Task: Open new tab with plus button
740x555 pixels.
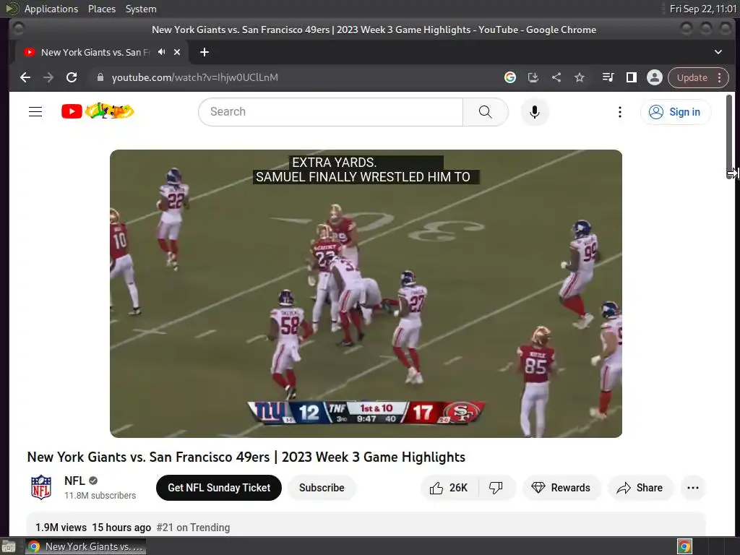Action: pyautogui.click(x=205, y=52)
